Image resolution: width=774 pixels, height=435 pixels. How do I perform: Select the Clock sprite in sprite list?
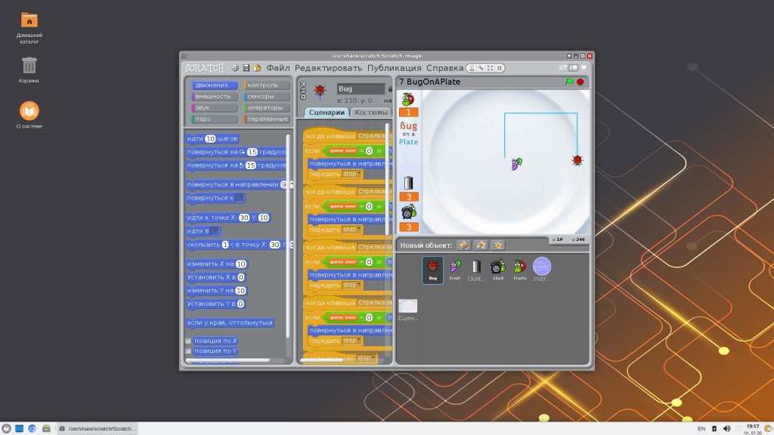click(497, 270)
